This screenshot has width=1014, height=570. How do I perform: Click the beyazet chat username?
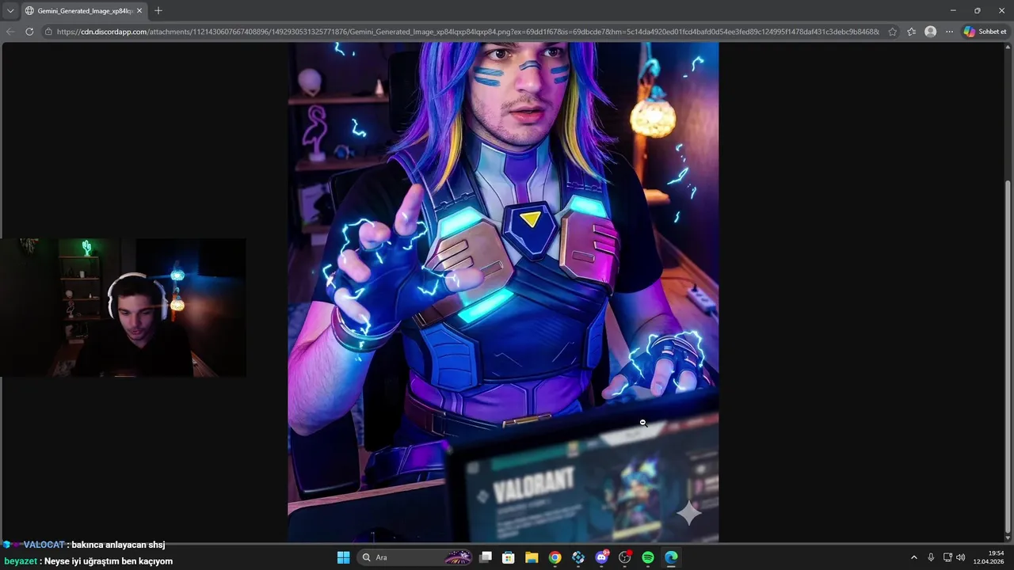21,561
